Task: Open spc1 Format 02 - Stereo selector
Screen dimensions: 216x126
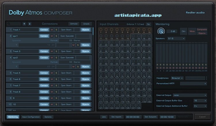Action: (x=75, y=40)
